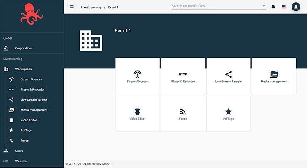Open the Media management card
The image size is (307, 168).
pyautogui.click(x=274, y=76)
